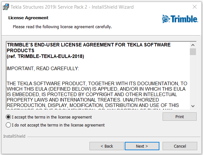Viewport: 203px width, 155px height.
Task: Click empty scrollbar track below the thumb
Action: click(193, 79)
